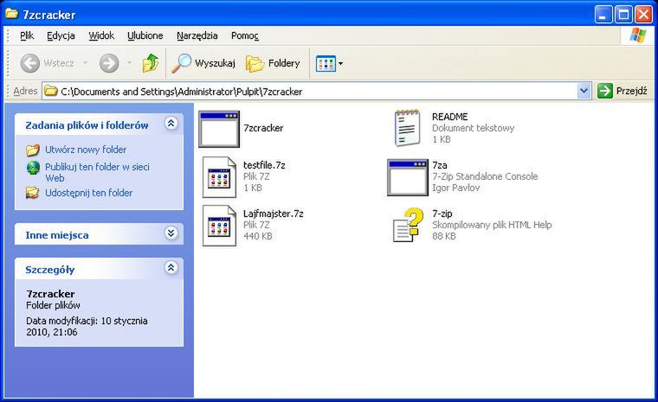Open Back button history dropdown arrow
The image size is (658, 402).
tap(86, 63)
